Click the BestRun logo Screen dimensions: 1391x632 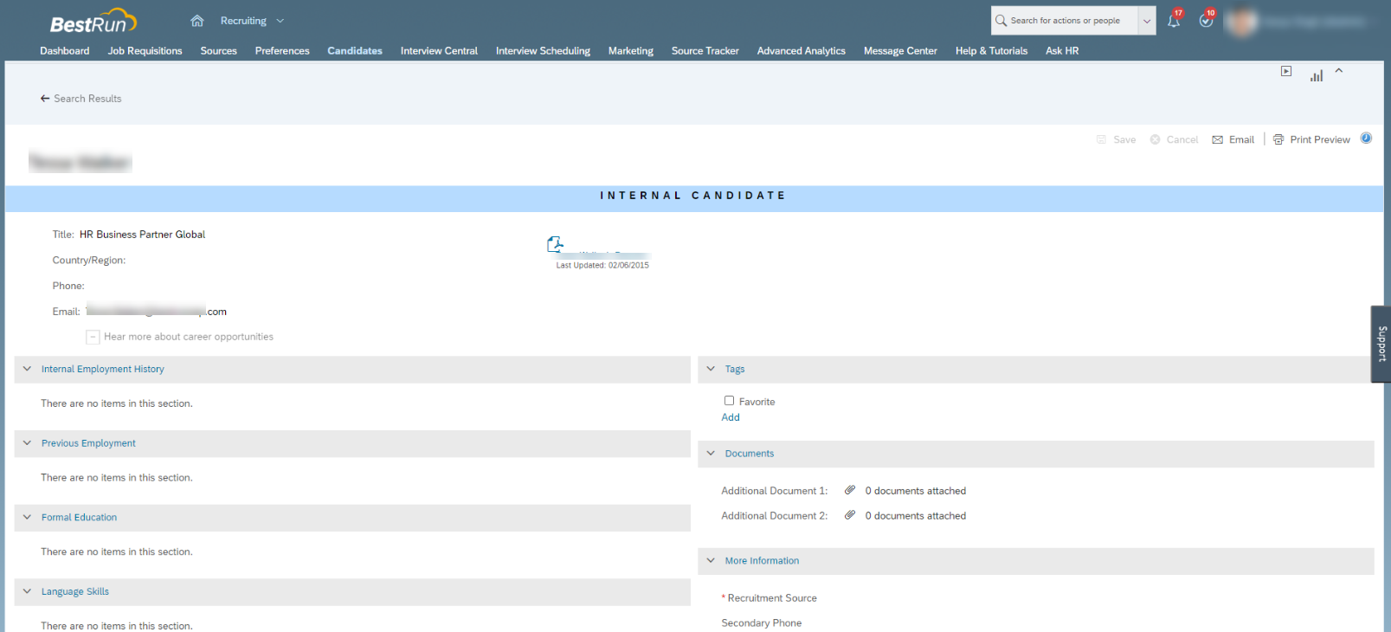[x=93, y=21]
